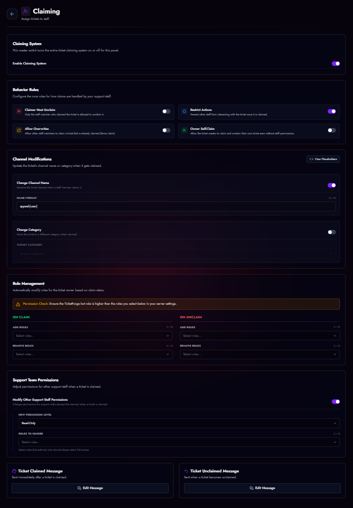
Task: Open the On Claim Add Roles selector
Action: 92,335
